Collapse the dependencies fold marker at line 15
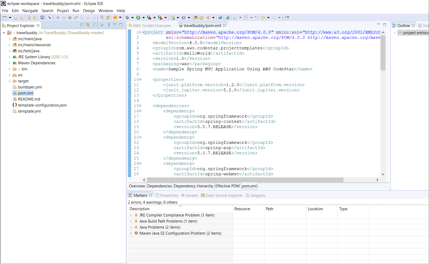 click(x=140, y=106)
